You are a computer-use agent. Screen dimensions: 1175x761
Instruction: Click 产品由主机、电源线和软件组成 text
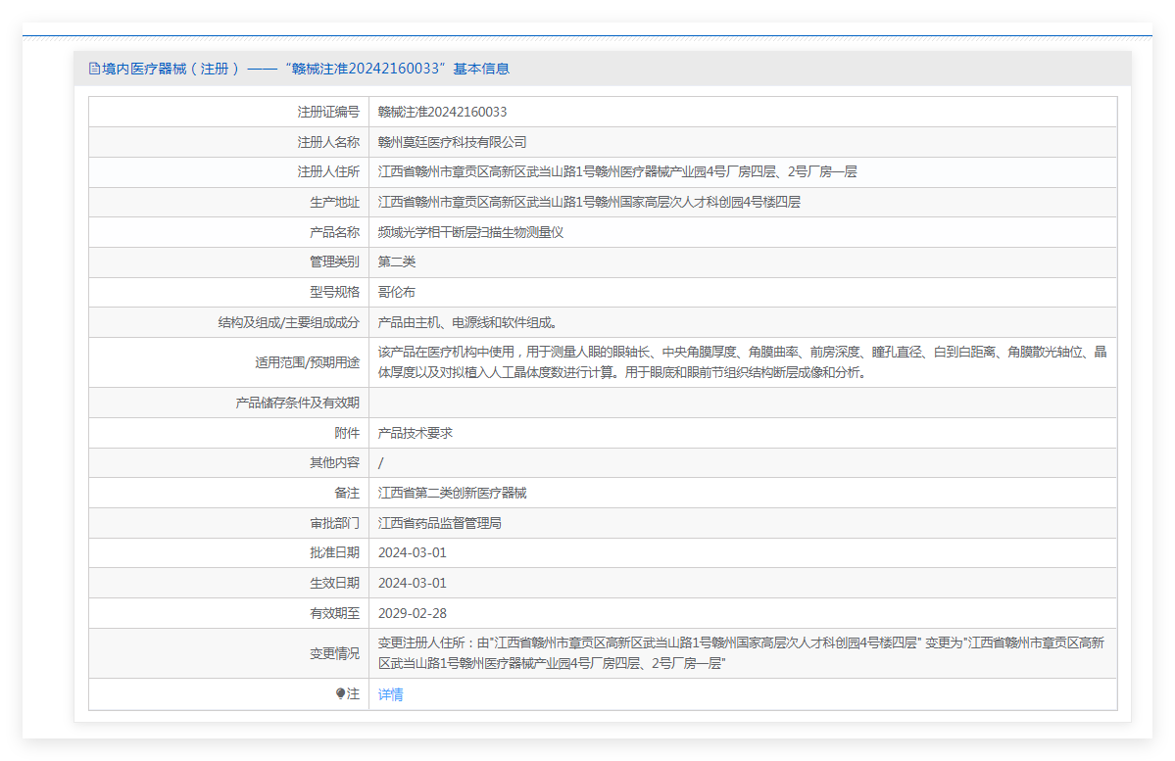466,322
